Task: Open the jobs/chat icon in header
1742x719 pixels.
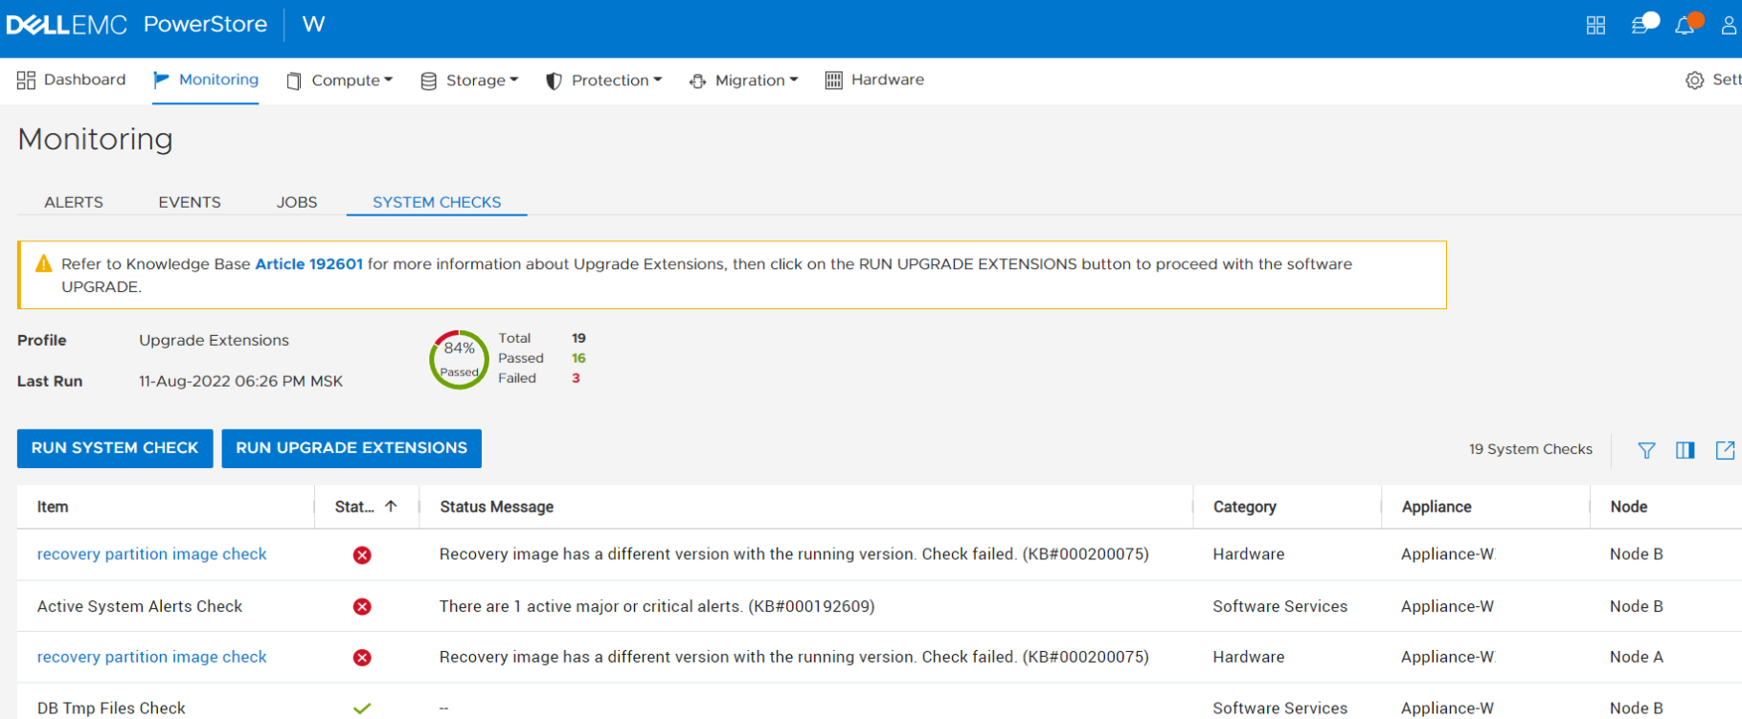Action: [x=1641, y=26]
